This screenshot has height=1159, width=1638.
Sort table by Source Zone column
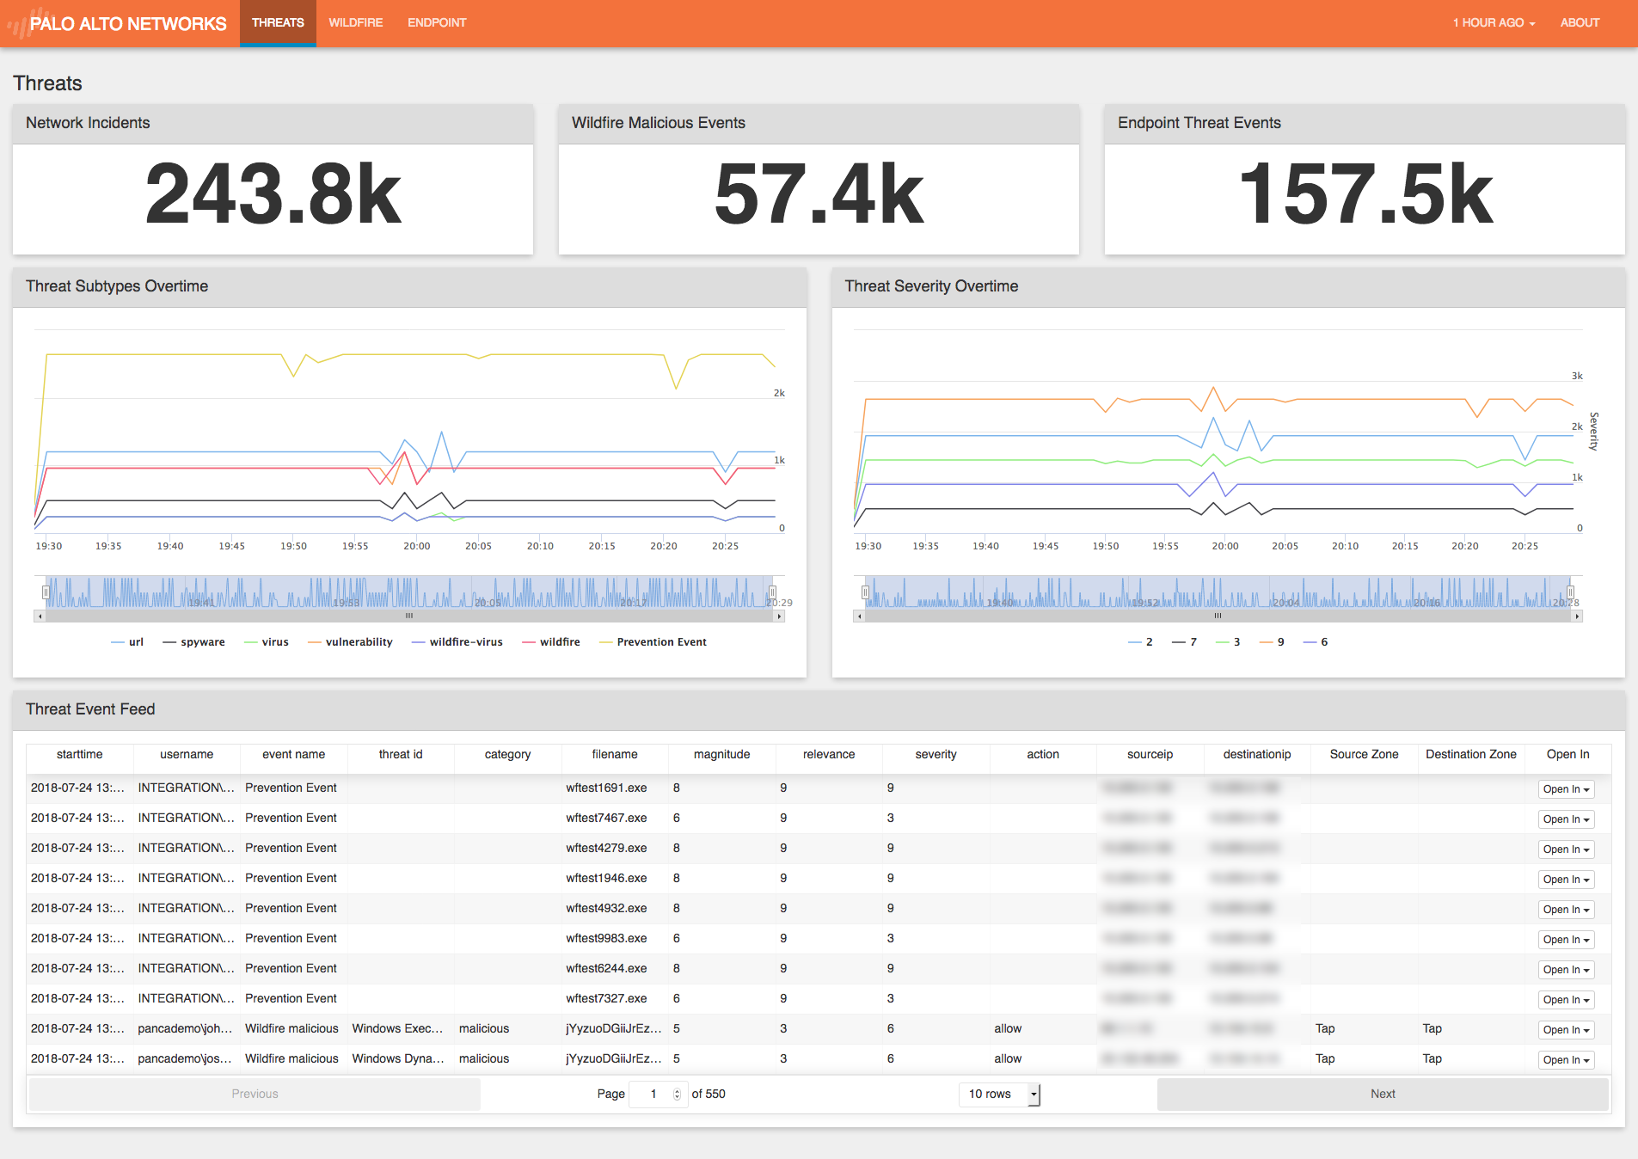tap(1364, 754)
